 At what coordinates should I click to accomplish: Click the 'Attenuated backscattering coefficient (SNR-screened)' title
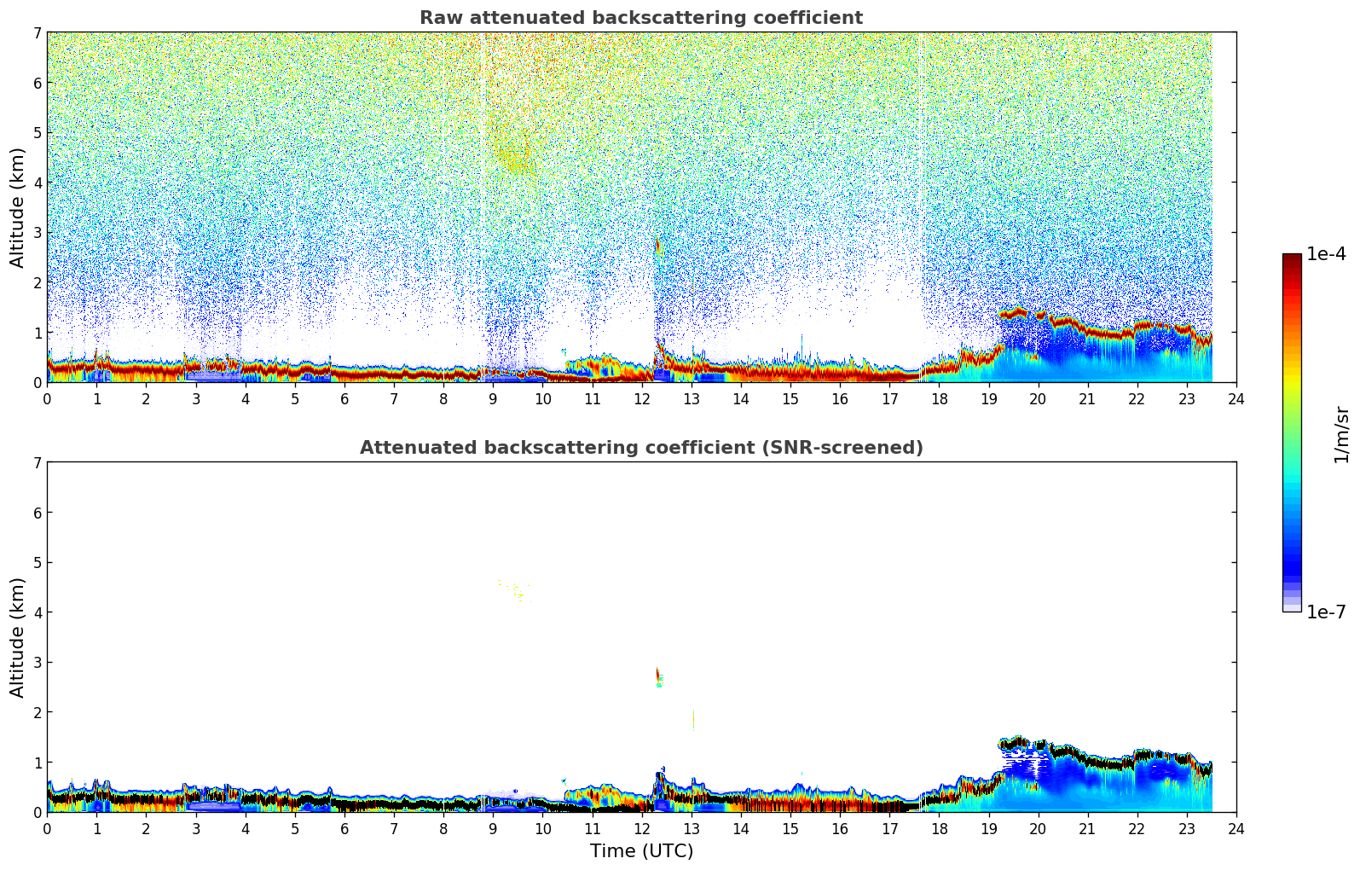click(640, 448)
